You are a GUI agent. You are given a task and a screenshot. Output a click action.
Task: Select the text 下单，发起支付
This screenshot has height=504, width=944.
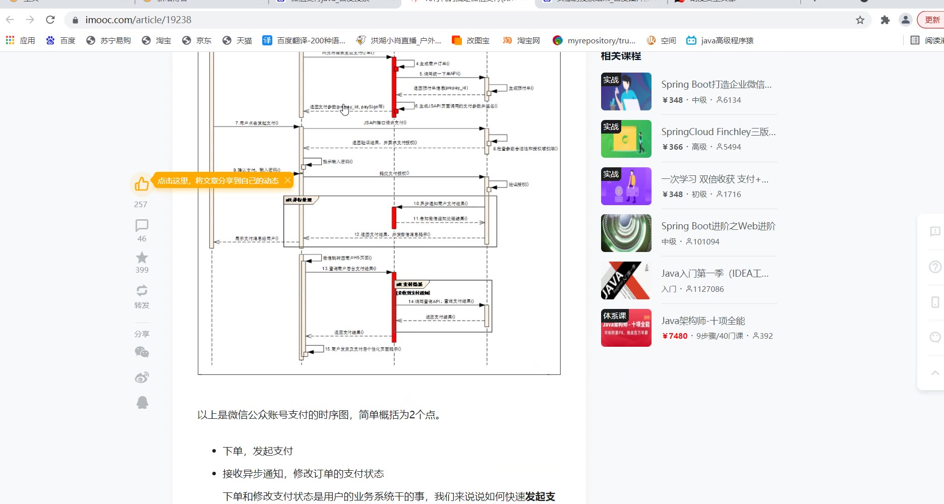click(x=258, y=451)
